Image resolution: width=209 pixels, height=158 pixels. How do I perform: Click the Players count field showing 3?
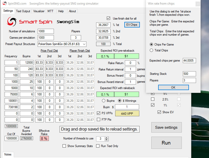tap(76, 38)
